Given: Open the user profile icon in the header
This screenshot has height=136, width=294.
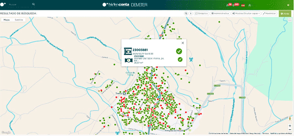Looking at the screenshot, I should coord(250,5).
